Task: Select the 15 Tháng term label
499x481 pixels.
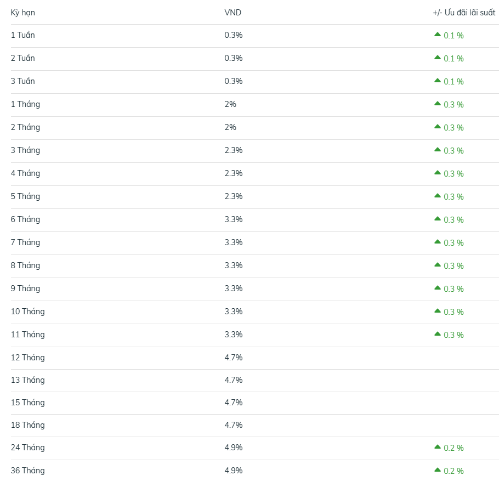Action: coord(27,403)
